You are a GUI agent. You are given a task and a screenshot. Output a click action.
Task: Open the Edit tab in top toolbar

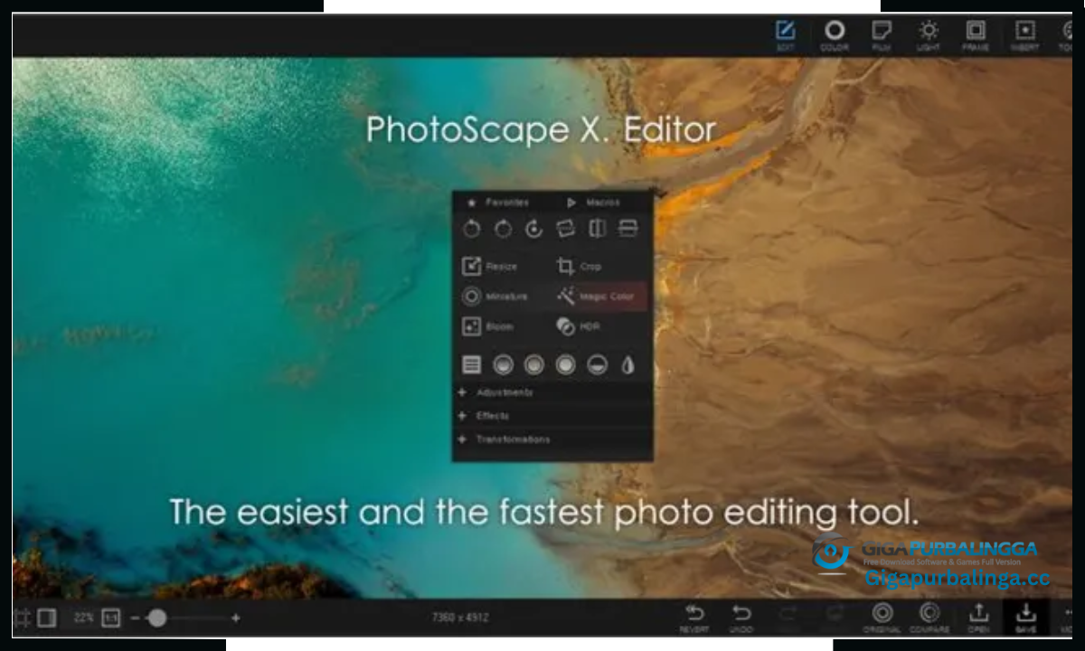click(785, 35)
